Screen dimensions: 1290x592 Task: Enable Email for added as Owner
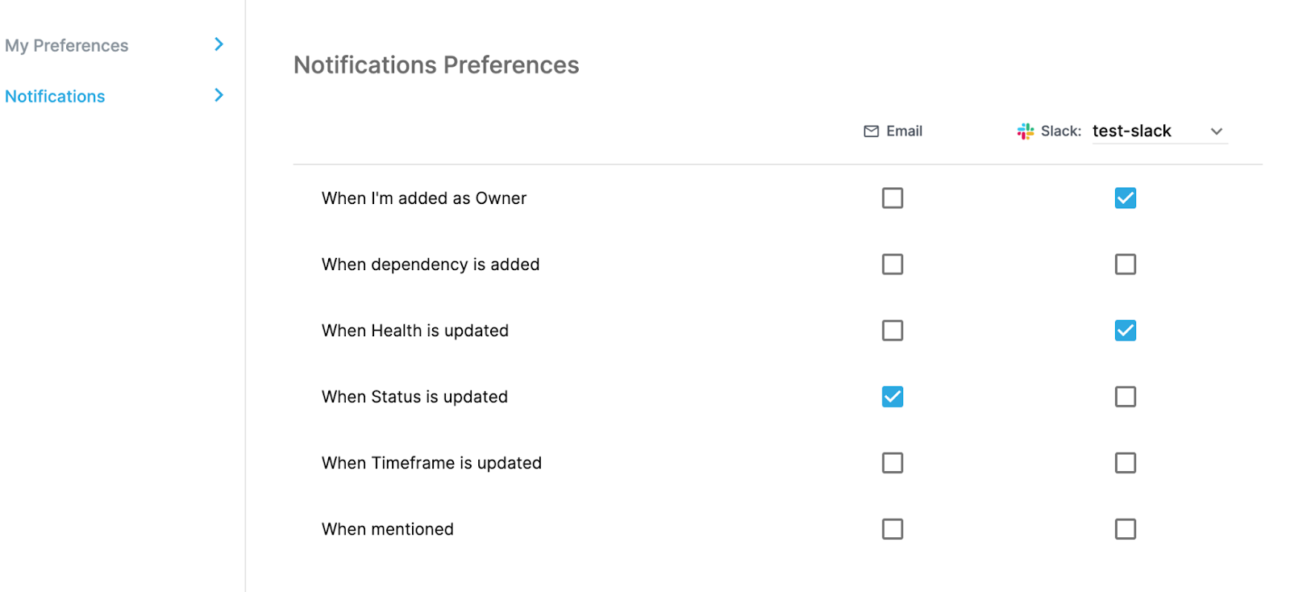click(x=893, y=198)
